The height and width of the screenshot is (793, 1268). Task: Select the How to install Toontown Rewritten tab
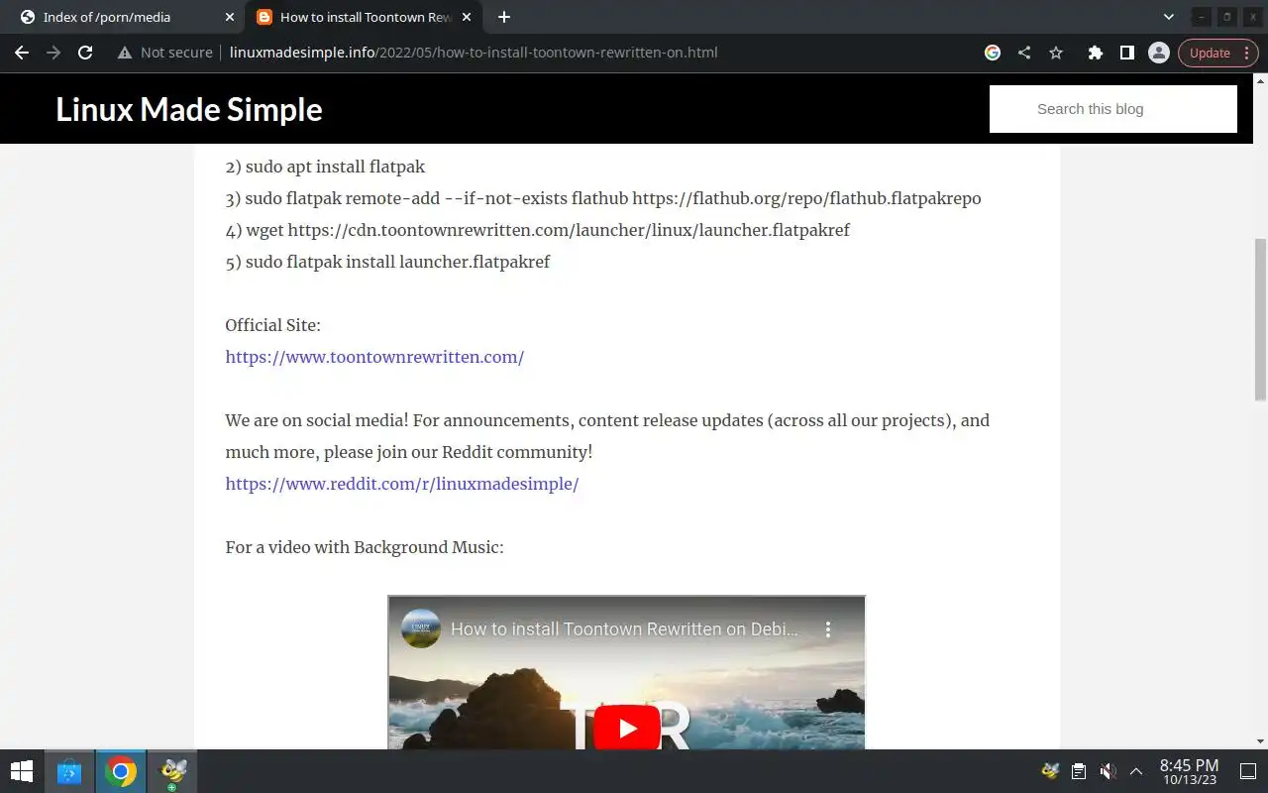coord(365,17)
